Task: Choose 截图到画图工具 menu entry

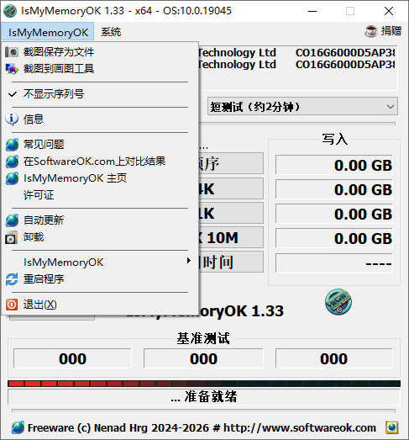Action: [x=100, y=69]
